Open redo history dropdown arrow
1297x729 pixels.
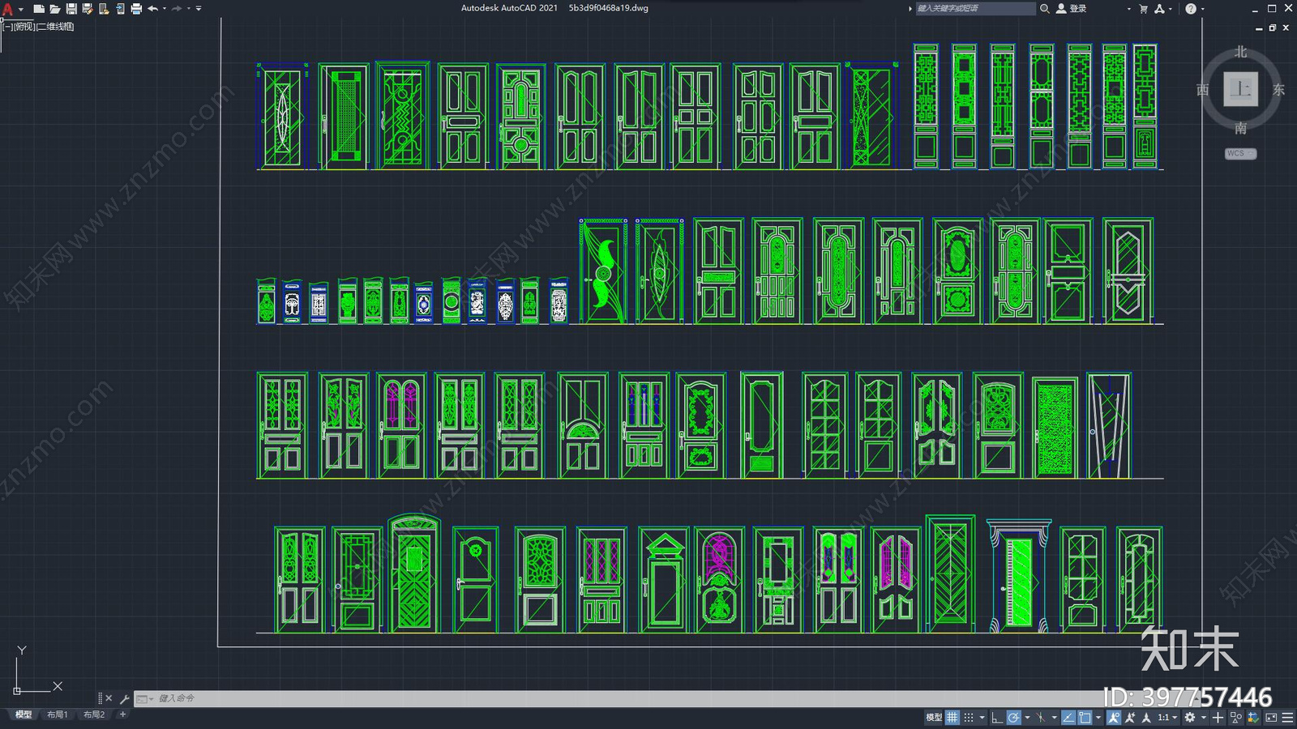[x=189, y=9]
